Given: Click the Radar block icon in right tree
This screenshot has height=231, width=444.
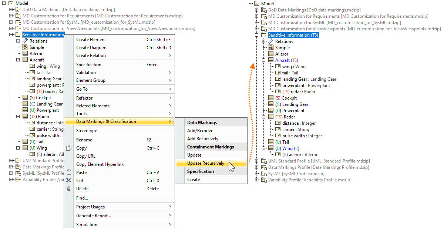Looking at the screenshot, I should 271,117.
